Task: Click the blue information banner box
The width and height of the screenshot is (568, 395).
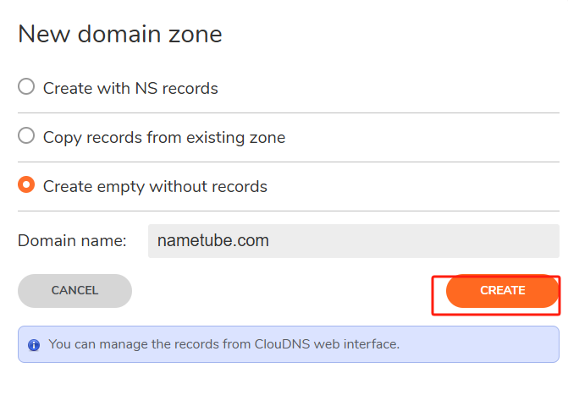Action: 289,344
